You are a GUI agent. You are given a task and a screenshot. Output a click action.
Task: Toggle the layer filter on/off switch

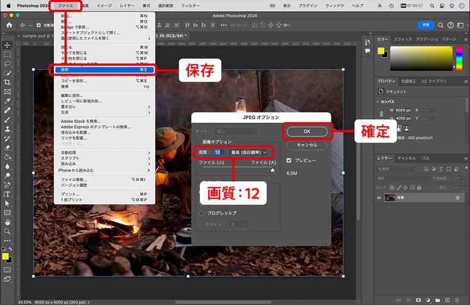[x=466, y=168]
